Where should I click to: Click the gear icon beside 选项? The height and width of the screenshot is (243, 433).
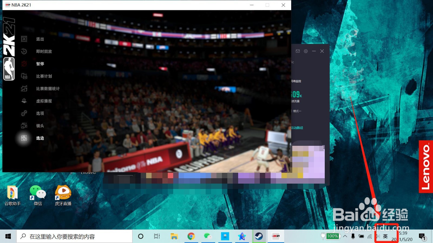coord(24,113)
